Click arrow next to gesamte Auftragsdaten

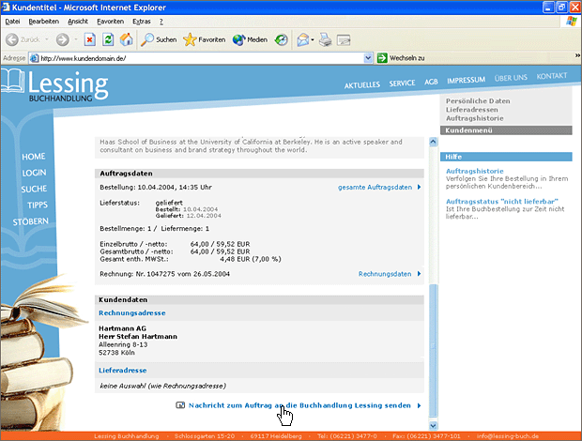tap(419, 187)
